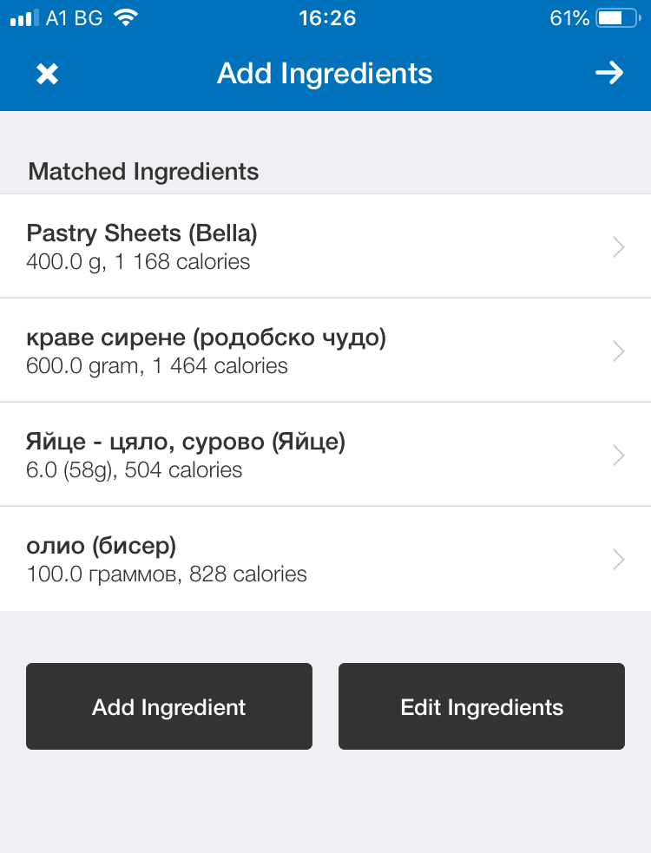Tap the 6.0 (58g), 504 calories text
651x853 pixels.
pyautogui.click(x=135, y=470)
